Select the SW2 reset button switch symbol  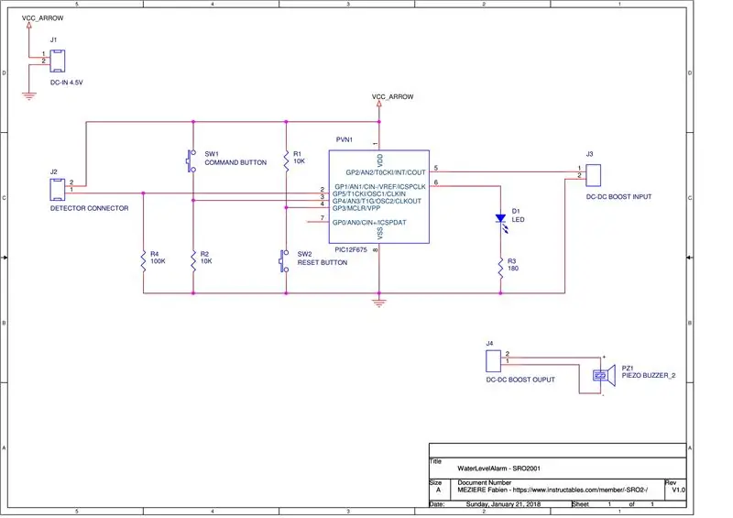click(x=284, y=261)
